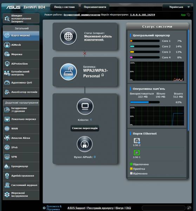Screen dimensions: 196x211
Task: Click the Адаптивна QoS gauge icon
Action: pyautogui.click(x=7, y=83)
